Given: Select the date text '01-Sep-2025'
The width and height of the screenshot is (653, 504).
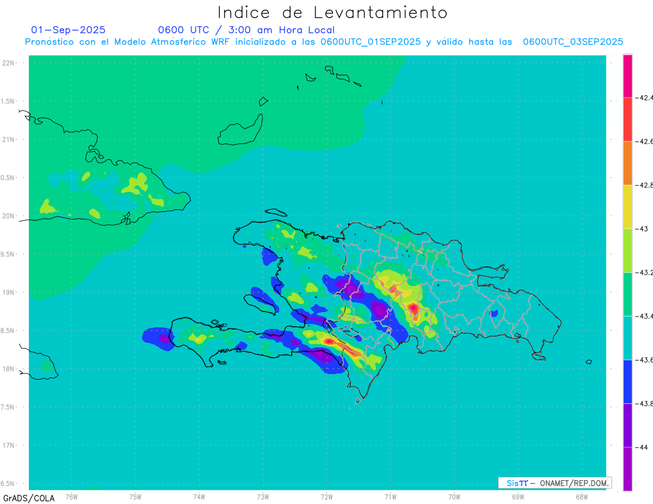Looking at the screenshot, I should point(69,30).
